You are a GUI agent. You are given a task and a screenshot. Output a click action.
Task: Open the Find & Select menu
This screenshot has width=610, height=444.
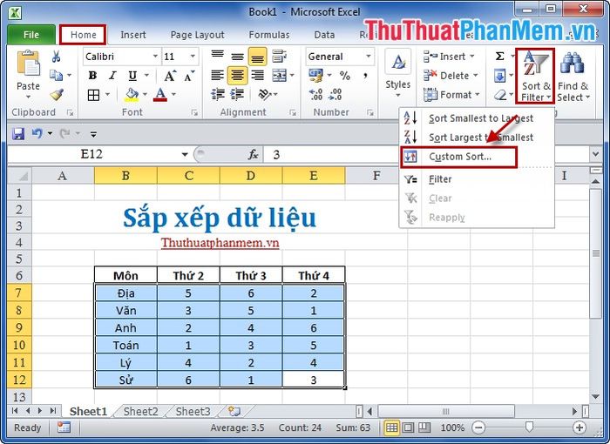[x=573, y=76]
